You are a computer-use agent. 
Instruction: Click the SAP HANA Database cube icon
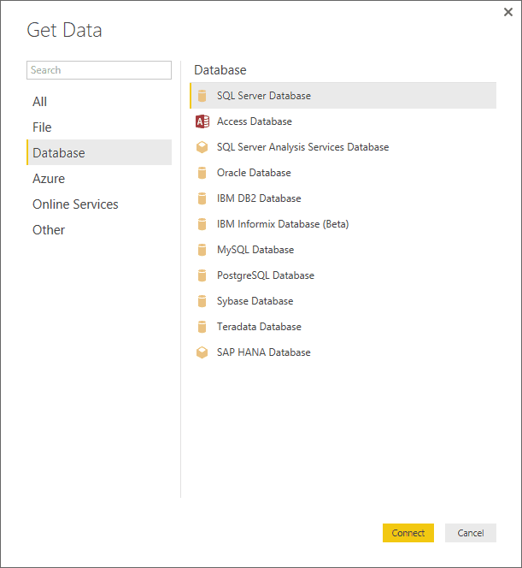tap(202, 352)
